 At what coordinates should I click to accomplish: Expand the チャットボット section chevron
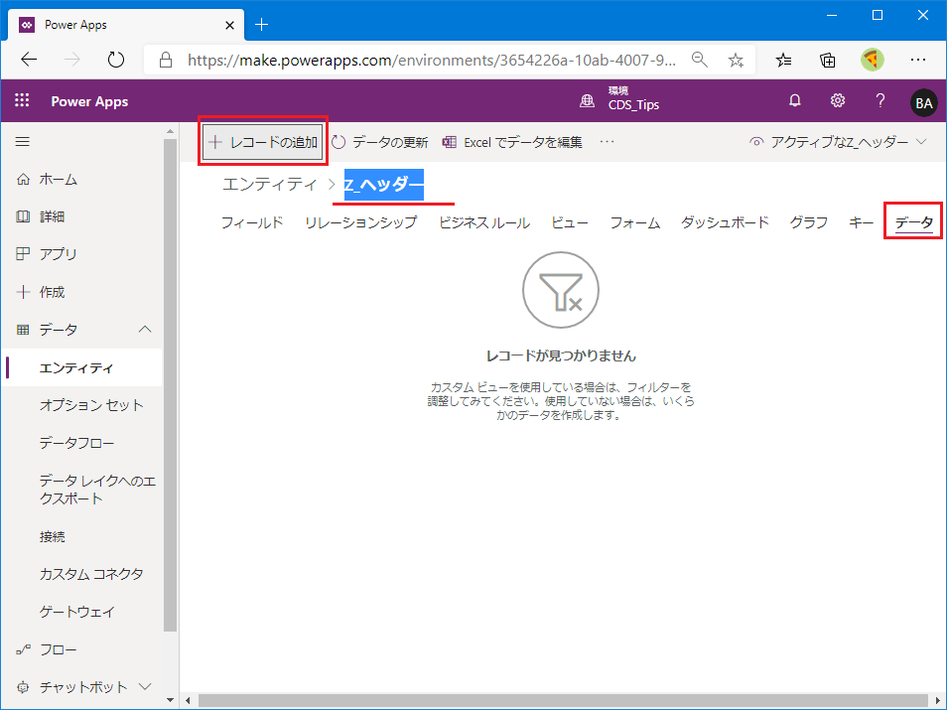(x=145, y=686)
